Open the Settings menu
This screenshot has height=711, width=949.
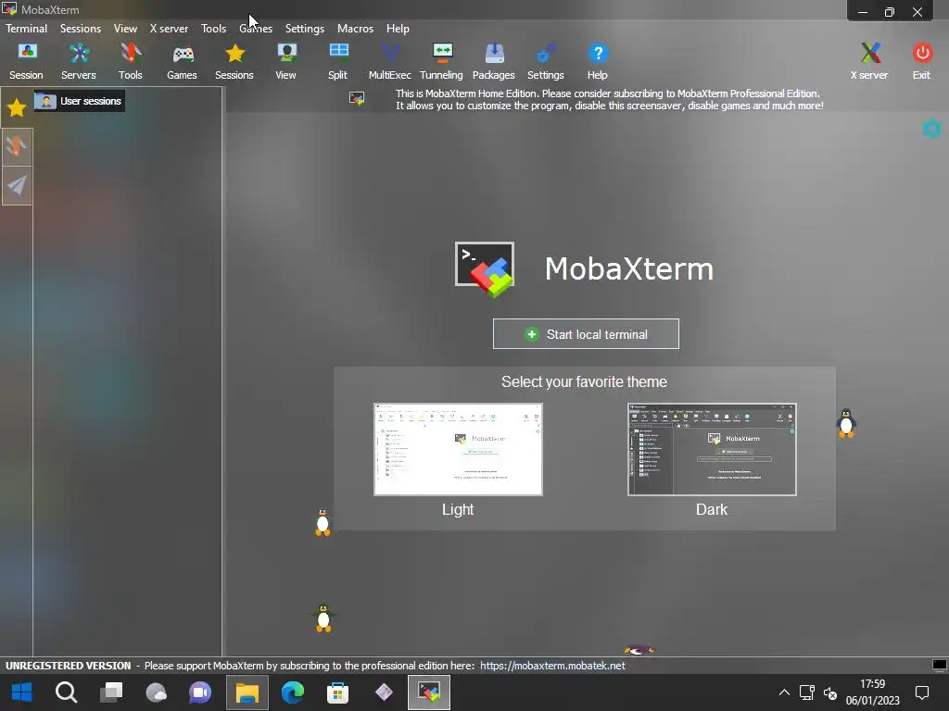304,29
